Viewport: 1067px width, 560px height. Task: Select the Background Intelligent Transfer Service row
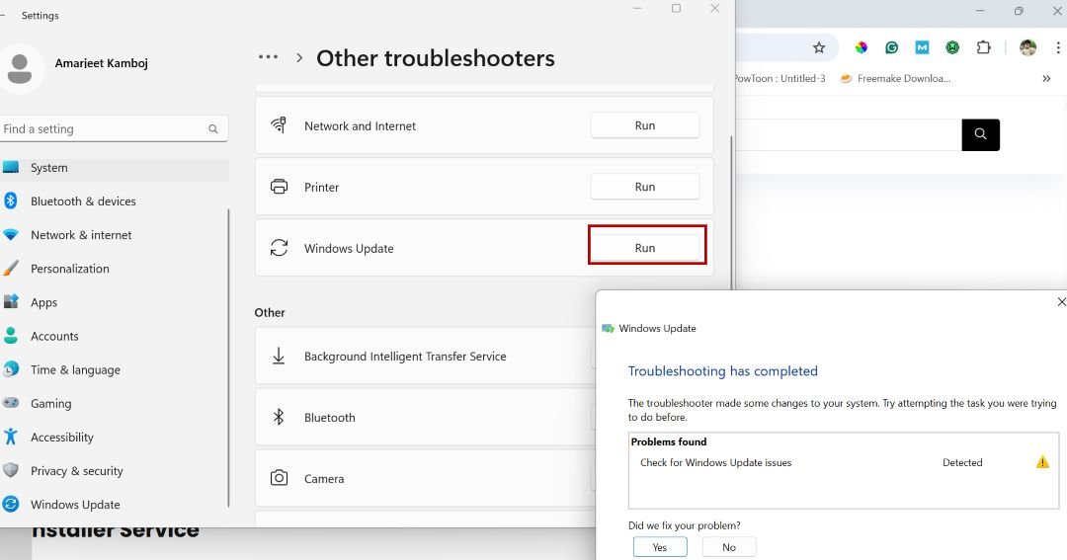click(x=425, y=356)
